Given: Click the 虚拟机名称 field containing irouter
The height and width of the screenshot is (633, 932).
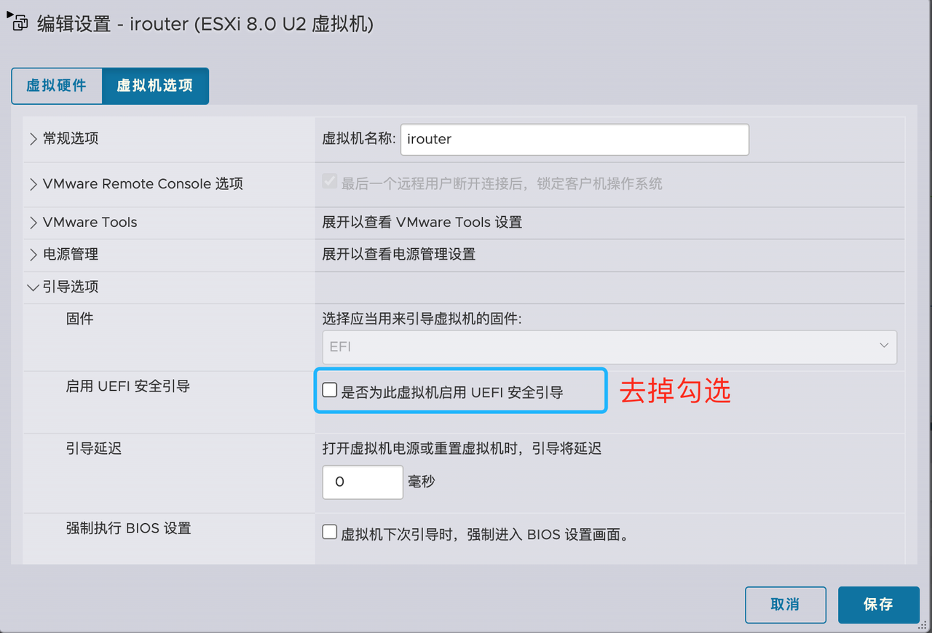Looking at the screenshot, I should click(x=574, y=140).
